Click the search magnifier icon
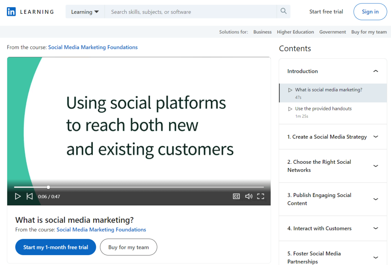Screen dimensions: 391x265 283,11
